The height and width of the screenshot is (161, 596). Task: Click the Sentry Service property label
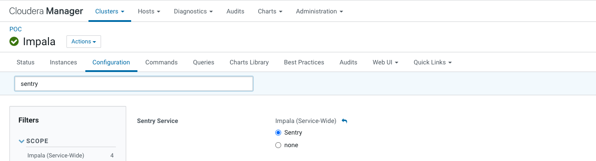pos(158,121)
